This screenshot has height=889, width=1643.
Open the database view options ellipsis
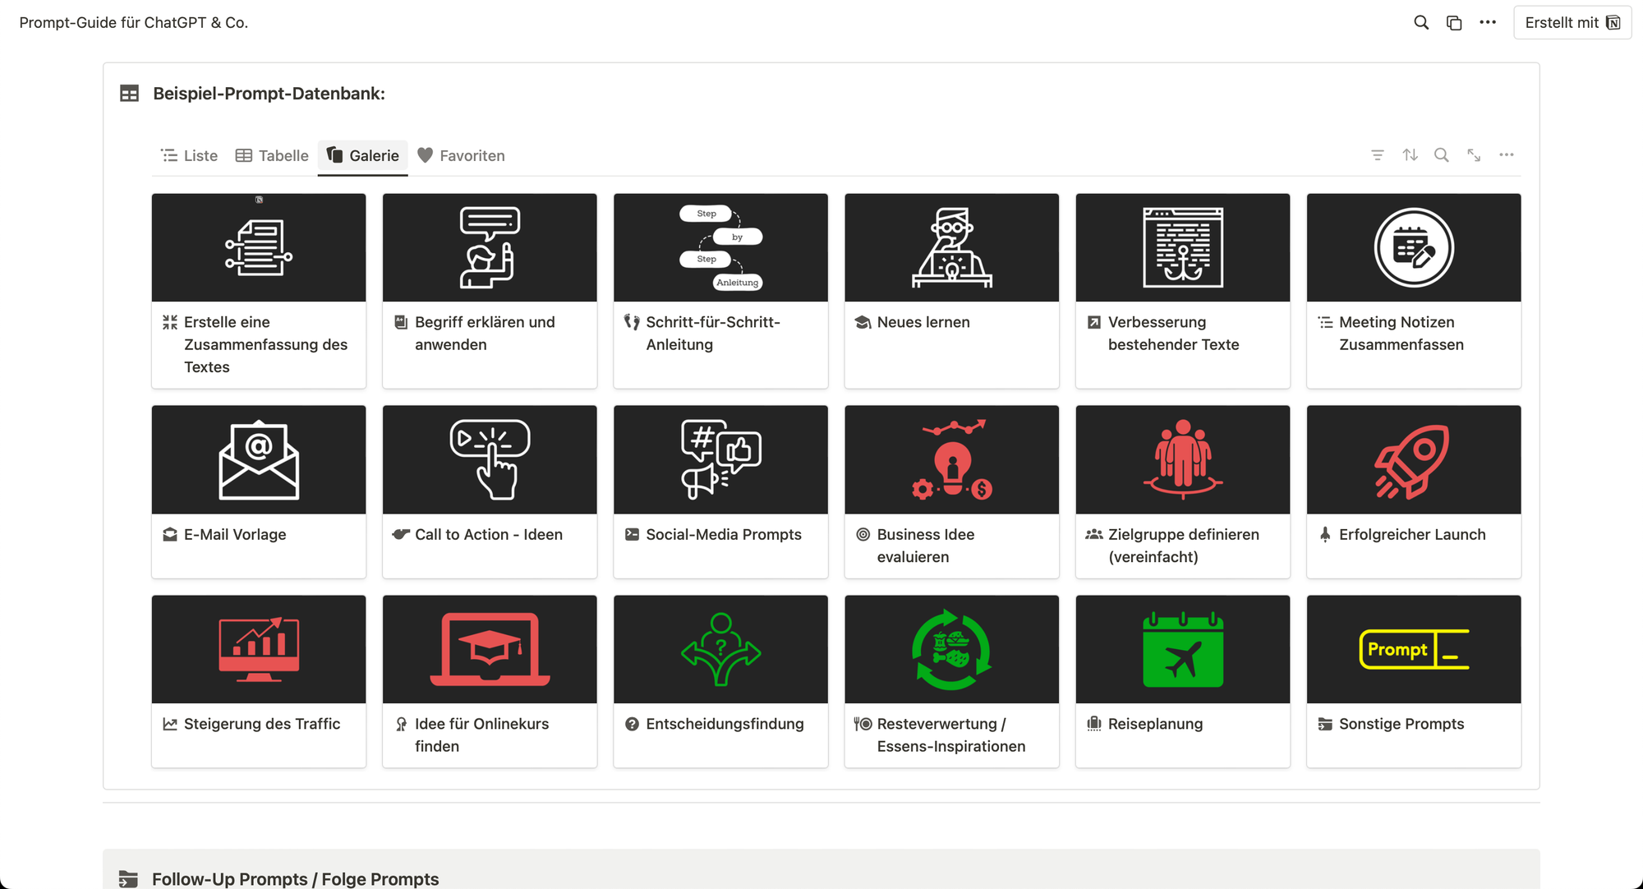point(1506,155)
